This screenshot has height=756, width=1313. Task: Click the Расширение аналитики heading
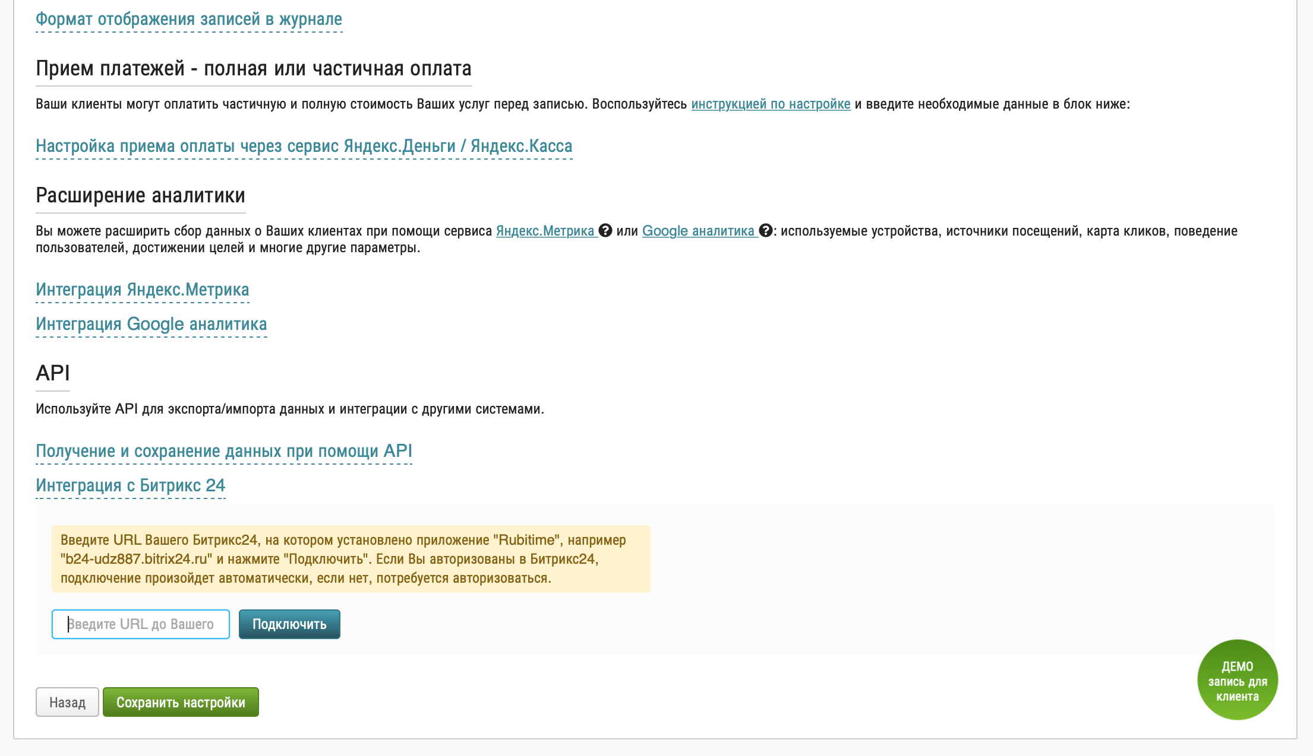pos(141,196)
